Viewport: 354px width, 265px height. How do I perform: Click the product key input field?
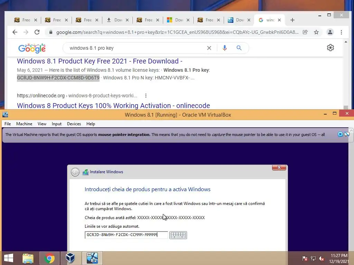tap(126, 235)
